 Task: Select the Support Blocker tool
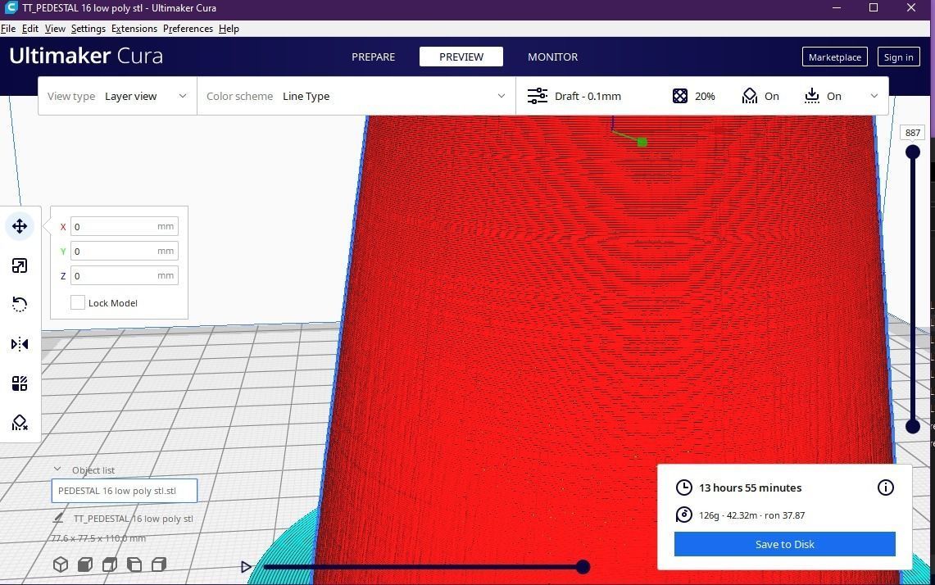20,423
